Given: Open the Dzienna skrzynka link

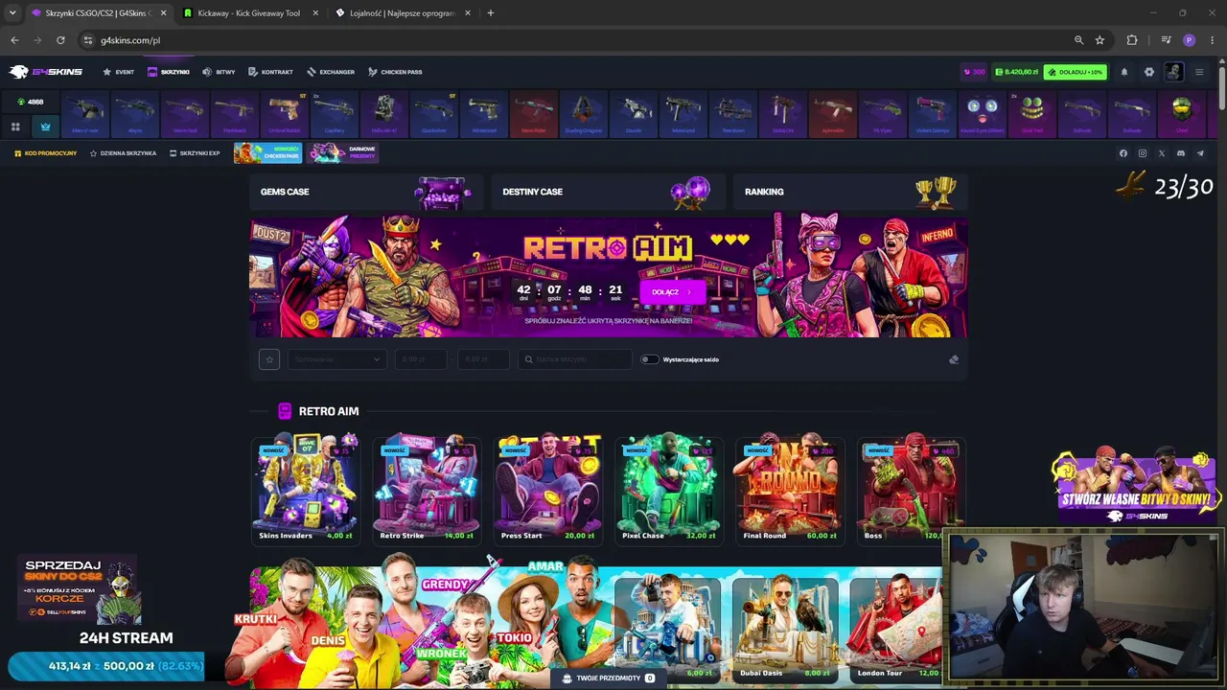Looking at the screenshot, I should point(123,153).
